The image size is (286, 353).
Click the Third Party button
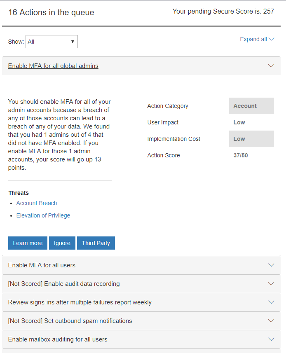(x=96, y=243)
